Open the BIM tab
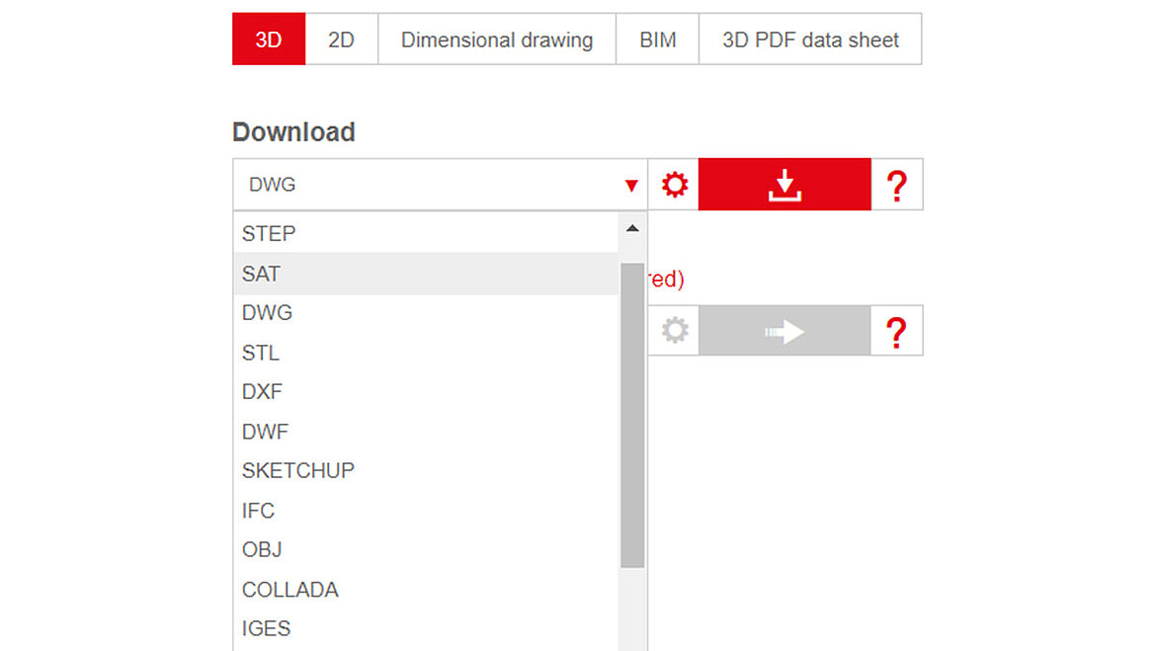The width and height of the screenshot is (1156, 651). pyautogui.click(x=657, y=39)
